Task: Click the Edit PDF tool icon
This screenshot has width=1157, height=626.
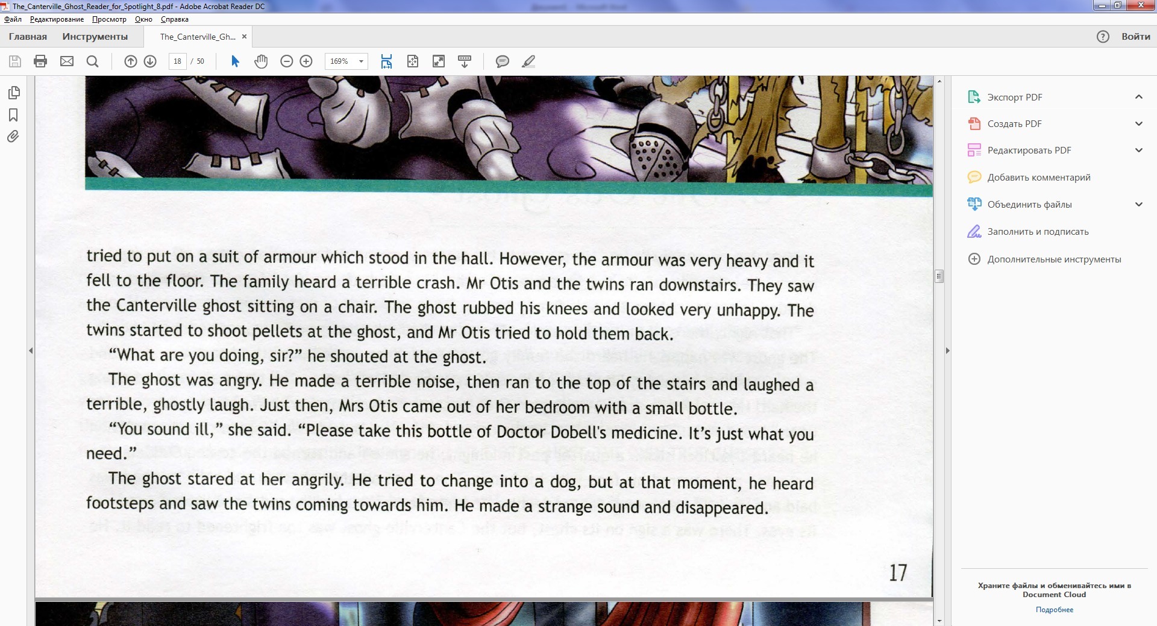Action: click(974, 150)
